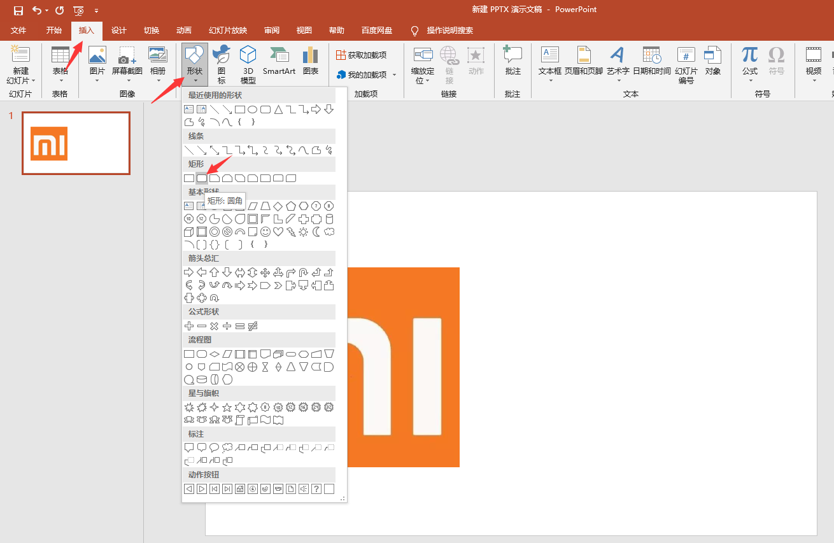Open the customize quick access toolbar arrow
Image resolution: width=834 pixels, height=543 pixels.
96,10
